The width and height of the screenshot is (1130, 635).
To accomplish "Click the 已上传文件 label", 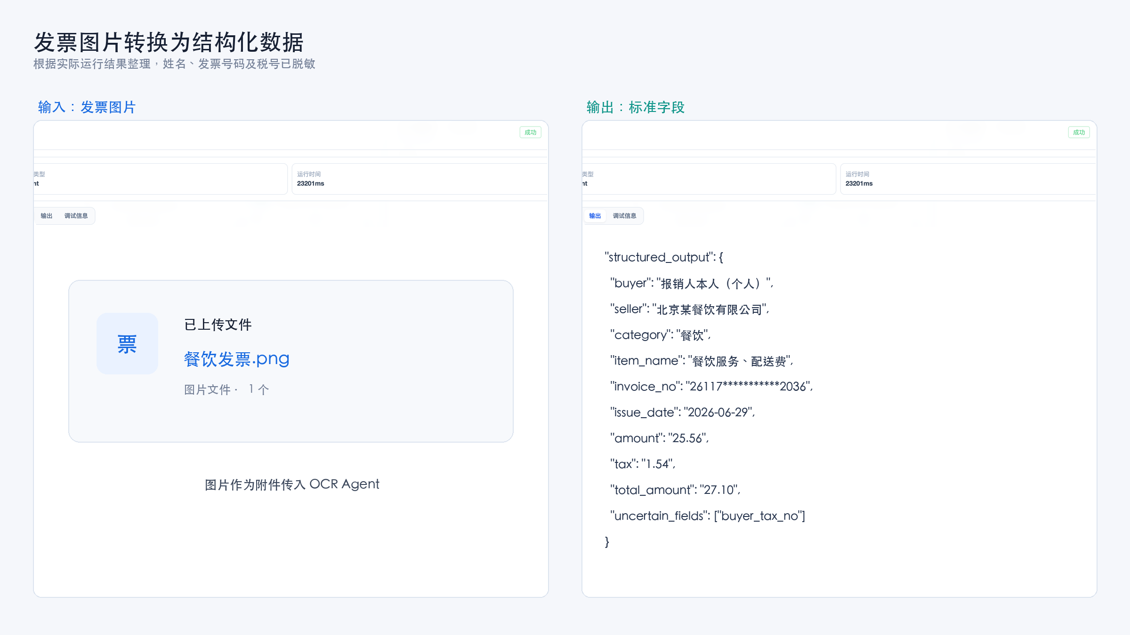I will pyautogui.click(x=218, y=325).
